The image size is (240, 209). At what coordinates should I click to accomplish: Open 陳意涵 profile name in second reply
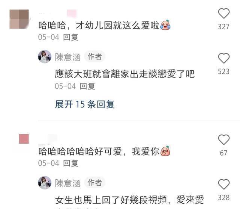pos(68,183)
